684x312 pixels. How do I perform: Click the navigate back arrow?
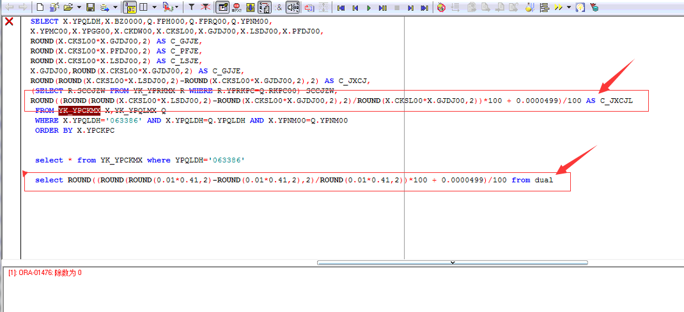(x=9, y=7)
